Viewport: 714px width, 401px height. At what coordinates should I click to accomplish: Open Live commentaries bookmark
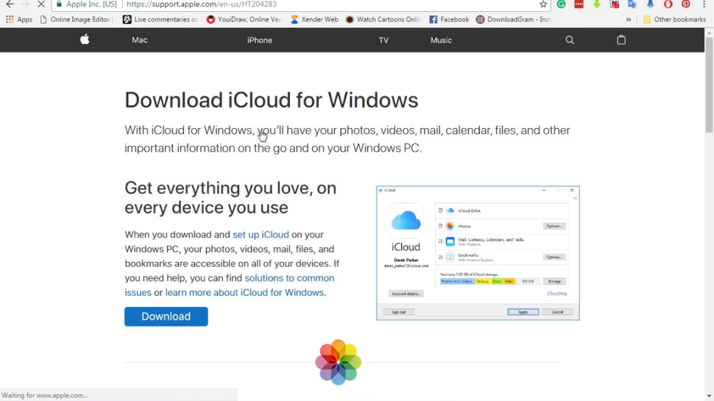click(x=161, y=19)
